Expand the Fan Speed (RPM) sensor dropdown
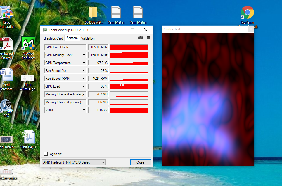 coord(84,79)
